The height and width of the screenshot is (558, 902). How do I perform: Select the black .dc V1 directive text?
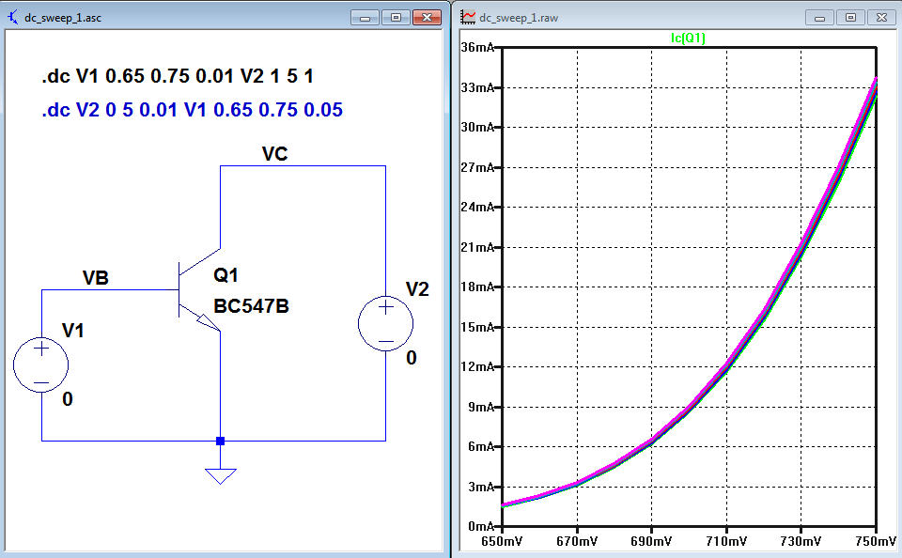[178, 76]
